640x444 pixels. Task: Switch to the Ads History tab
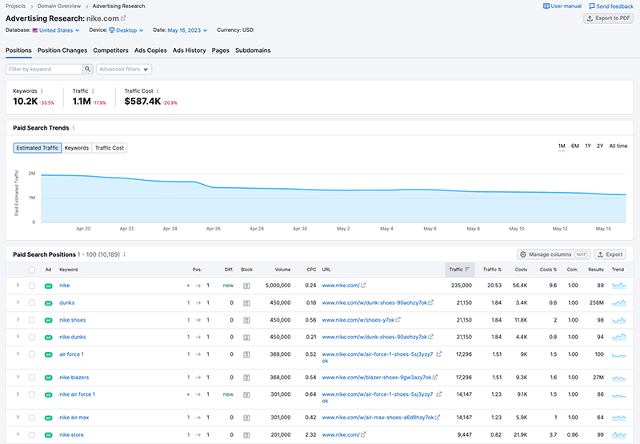(189, 50)
